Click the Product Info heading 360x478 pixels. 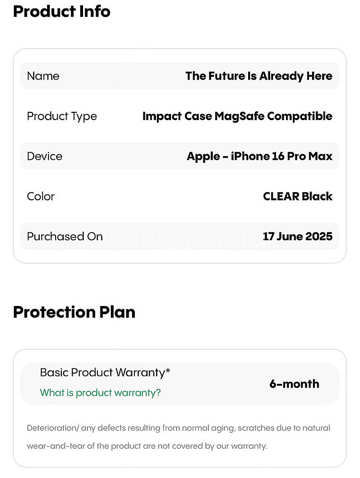pos(61,12)
